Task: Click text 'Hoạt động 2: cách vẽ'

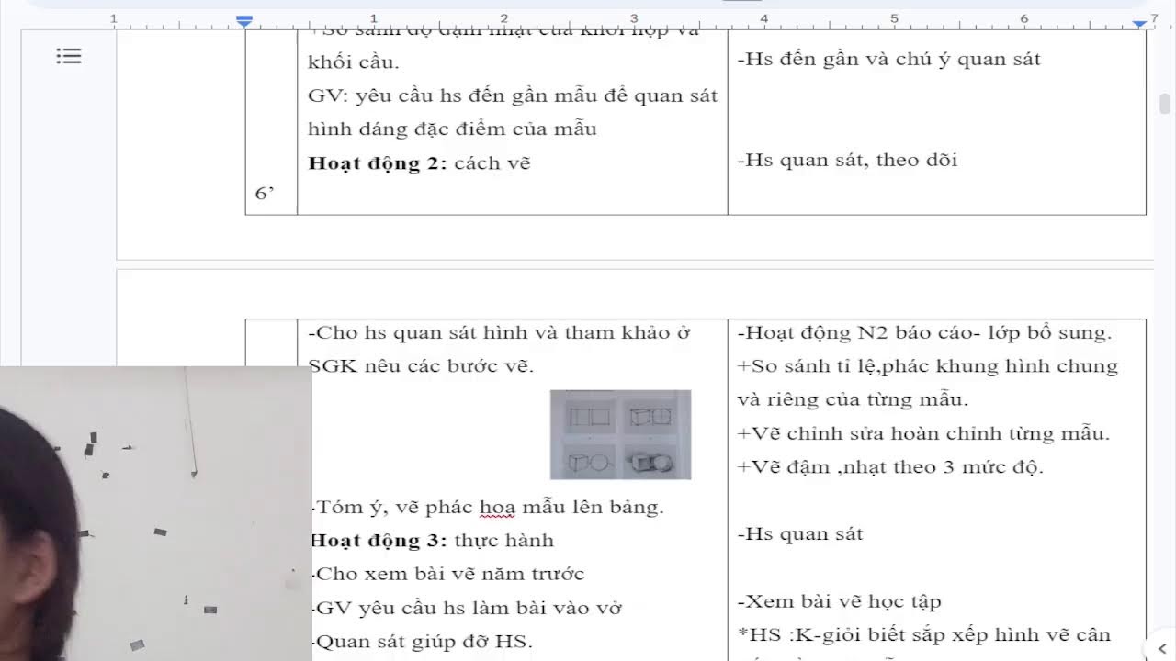Action: click(x=420, y=163)
